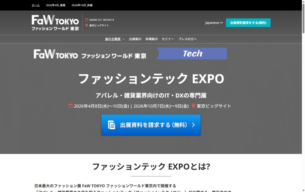Click the red calendar icon beside 2026年4月8日
Viewport: 305px width, 192px height.
pyautogui.click(x=71, y=106)
